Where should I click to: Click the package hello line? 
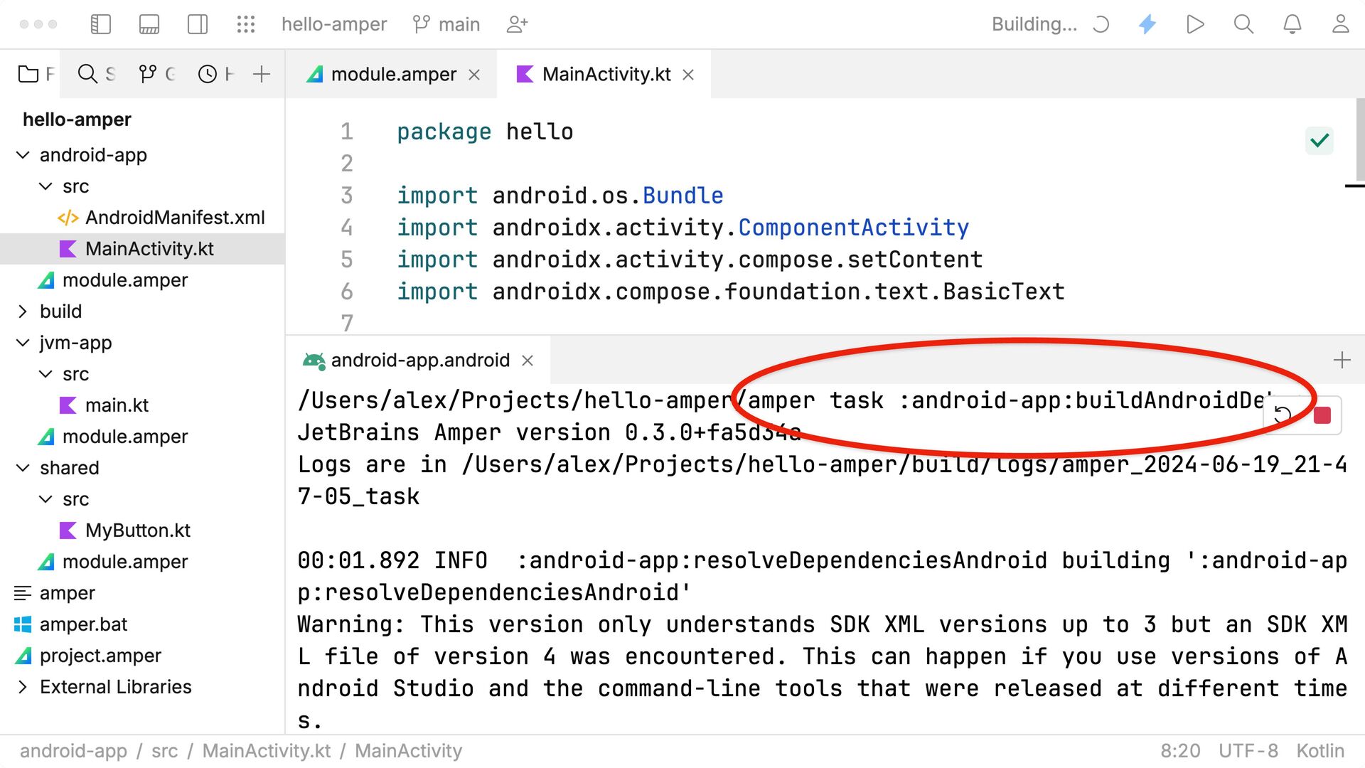click(x=485, y=132)
